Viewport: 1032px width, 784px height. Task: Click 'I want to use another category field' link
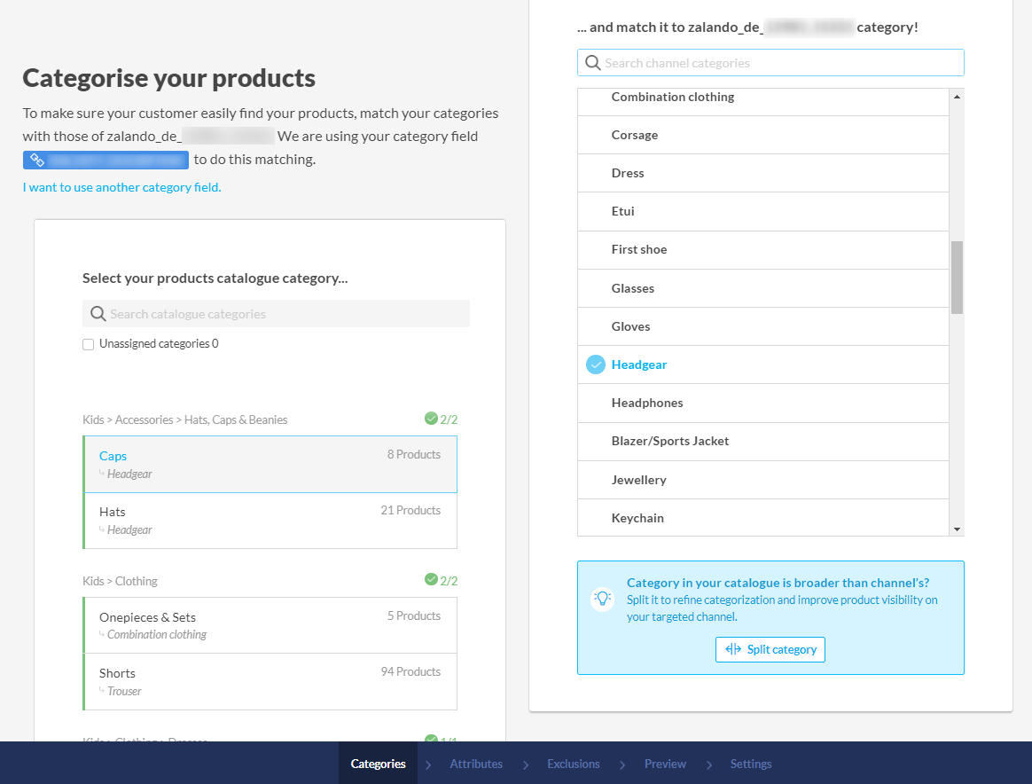121,187
